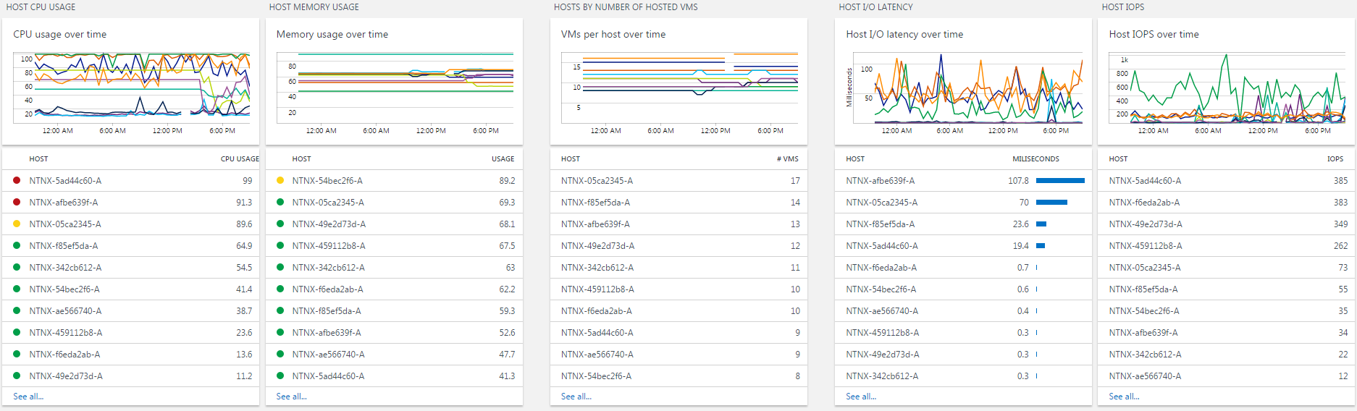Select NTNX-54bec2f6-A in the memory usage table
1357x411 pixels.
pos(327,181)
